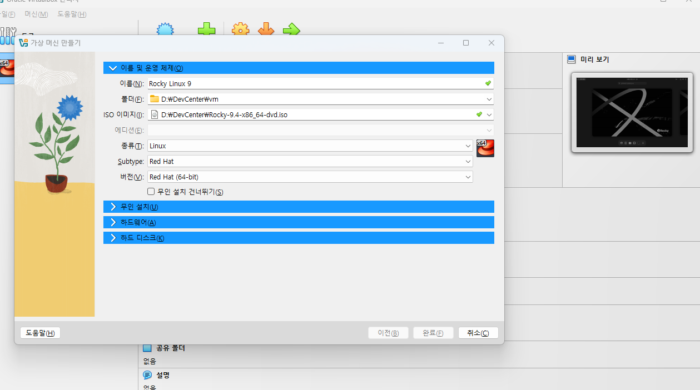This screenshot has width=700, height=390.
Task: Click the 공유 폴더 heading text
Action: (x=171, y=348)
